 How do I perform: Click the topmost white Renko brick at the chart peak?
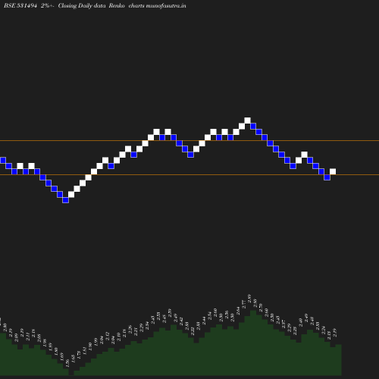248,121
